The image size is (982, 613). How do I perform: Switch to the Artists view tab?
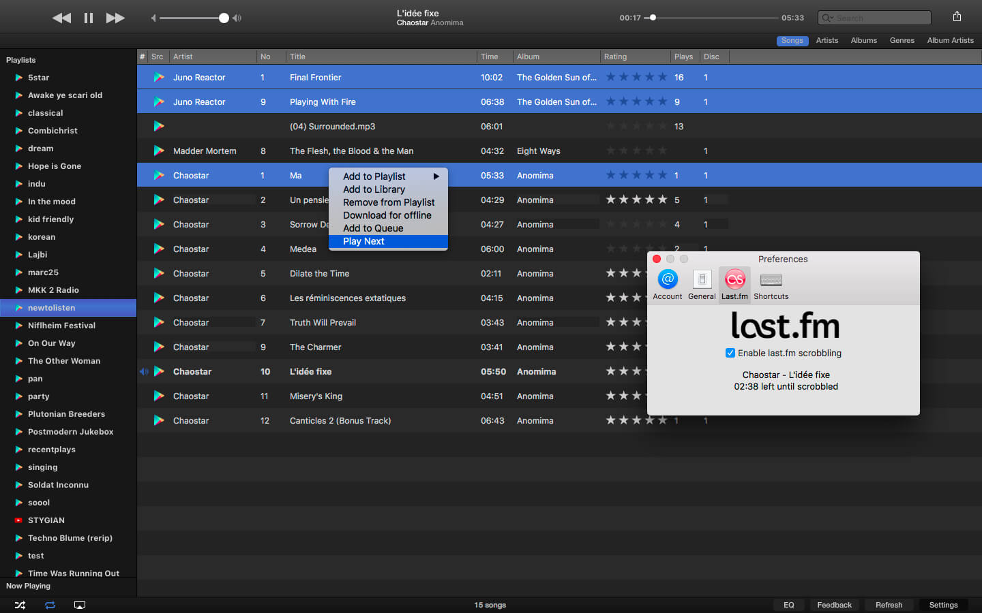827,41
